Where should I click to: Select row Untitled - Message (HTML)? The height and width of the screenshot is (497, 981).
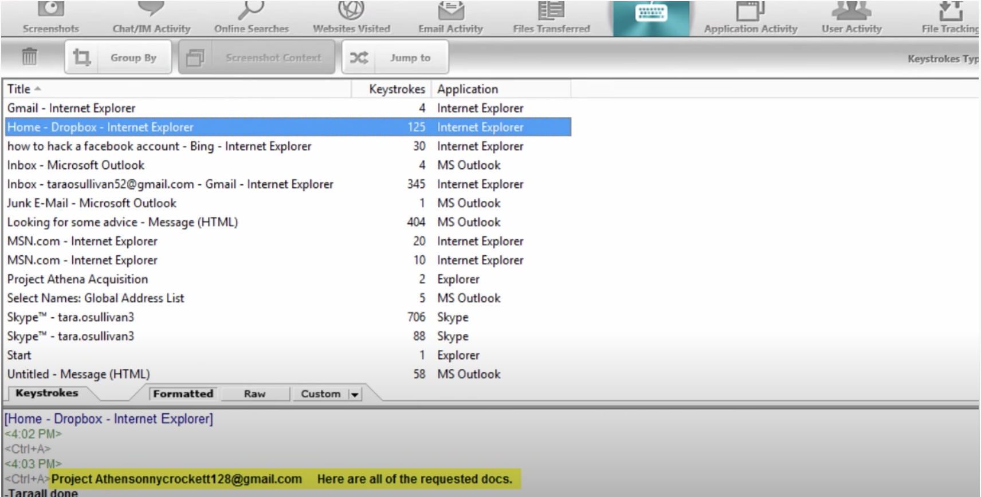[288, 374]
